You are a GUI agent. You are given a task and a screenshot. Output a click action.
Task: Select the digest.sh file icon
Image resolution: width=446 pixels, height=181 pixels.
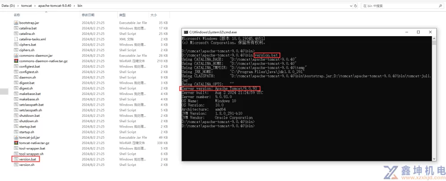16,88
